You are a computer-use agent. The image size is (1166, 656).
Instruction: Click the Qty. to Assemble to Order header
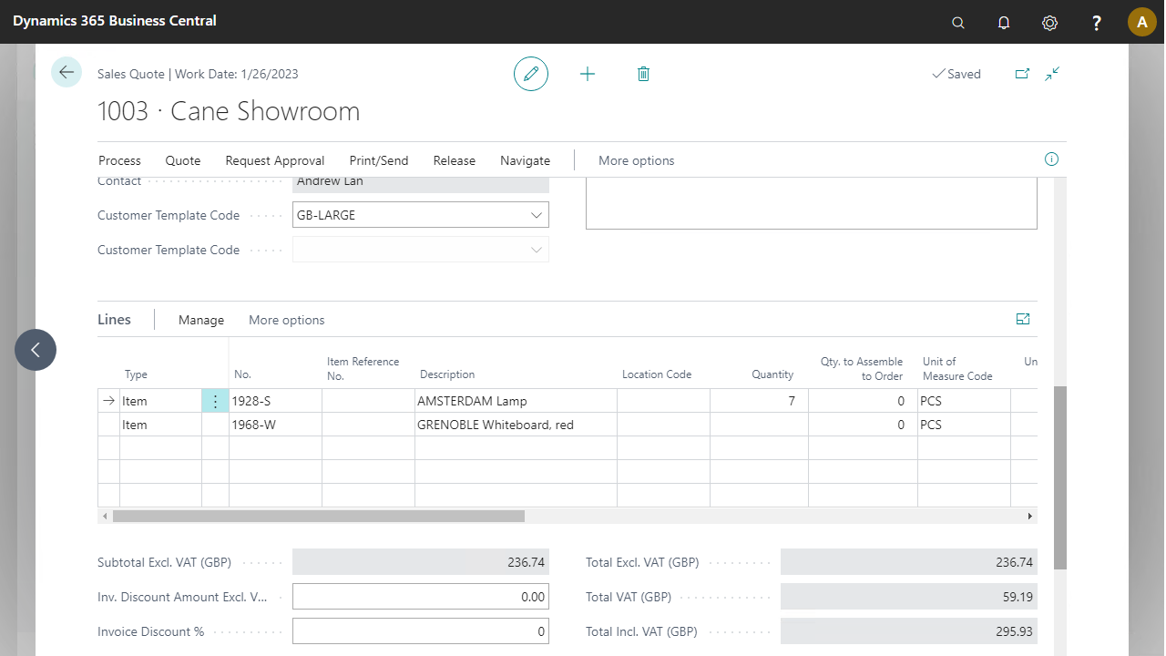pyautogui.click(x=862, y=368)
